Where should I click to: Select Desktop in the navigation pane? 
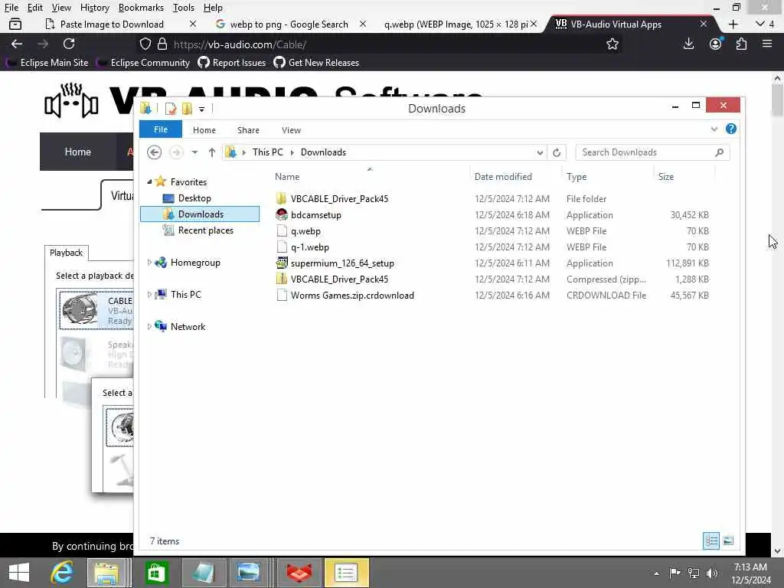click(x=194, y=198)
